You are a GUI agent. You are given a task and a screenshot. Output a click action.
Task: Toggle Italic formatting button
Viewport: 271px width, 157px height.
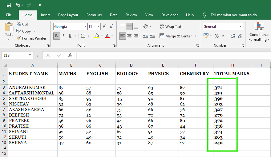point(63,36)
